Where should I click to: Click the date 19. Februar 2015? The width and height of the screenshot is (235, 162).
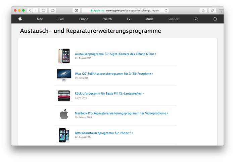coord(84,117)
